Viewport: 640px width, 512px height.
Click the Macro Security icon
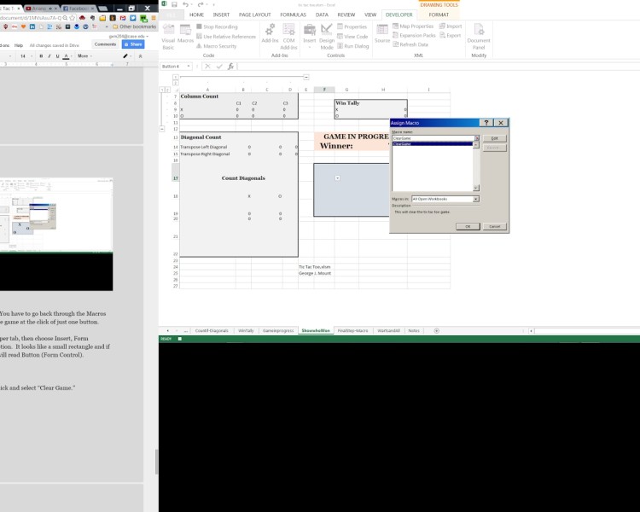point(218,46)
